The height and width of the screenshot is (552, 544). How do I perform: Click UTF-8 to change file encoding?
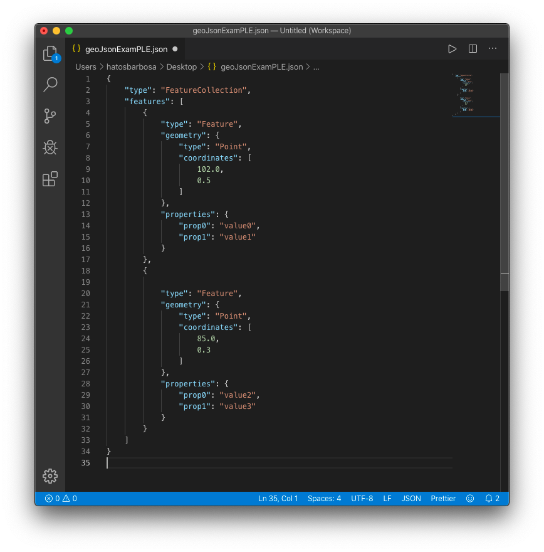point(362,498)
